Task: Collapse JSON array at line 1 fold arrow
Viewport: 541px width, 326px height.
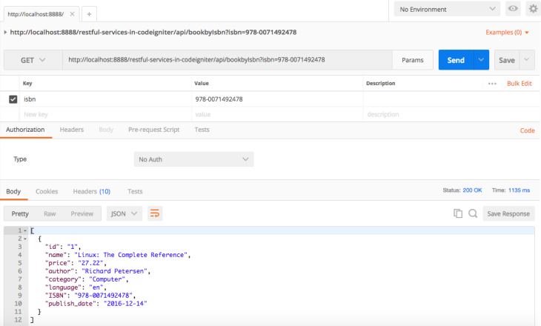Action: pyautogui.click(x=26, y=231)
